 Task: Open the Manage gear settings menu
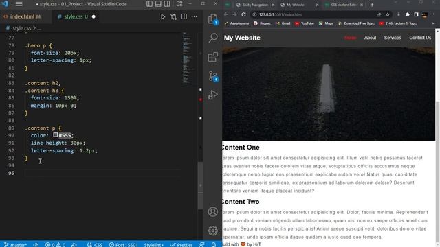point(213,231)
